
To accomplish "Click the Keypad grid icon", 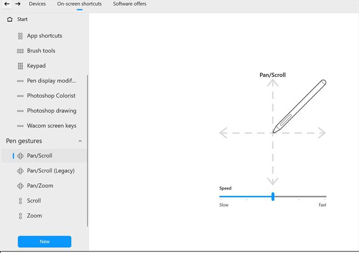I will pyautogui.click(x=20, y=66).
